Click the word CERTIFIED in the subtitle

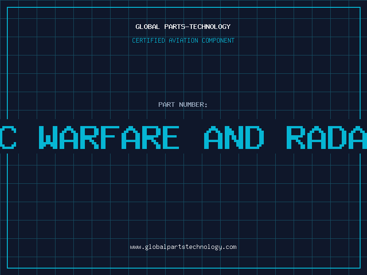pos(148,40)
